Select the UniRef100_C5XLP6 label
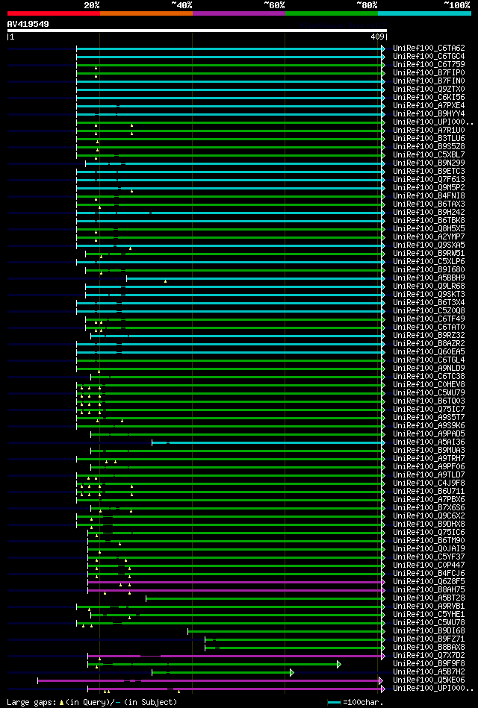This screenshot has height=708, width=478. point(429,262)
